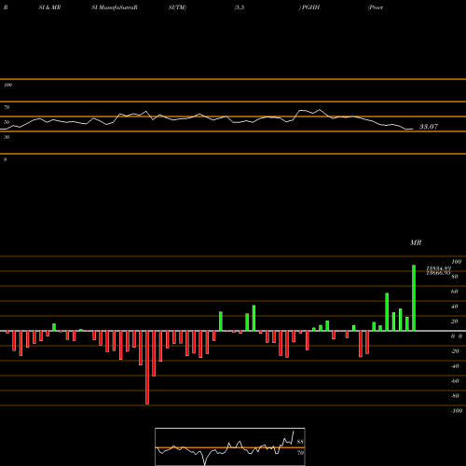Click the 40 label on MR axis
Image resolution: width=466 pixels, height=466 pixels.
click(455, 307)
